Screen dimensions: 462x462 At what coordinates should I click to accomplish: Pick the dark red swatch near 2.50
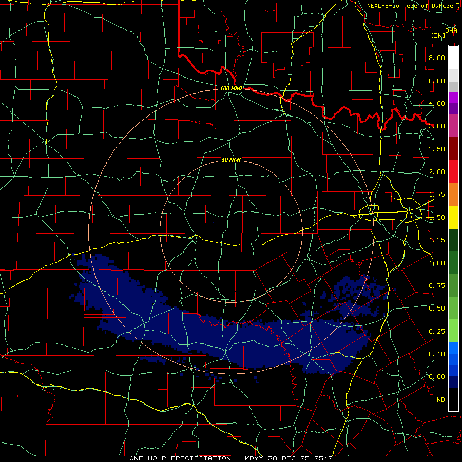pos(453,149)
